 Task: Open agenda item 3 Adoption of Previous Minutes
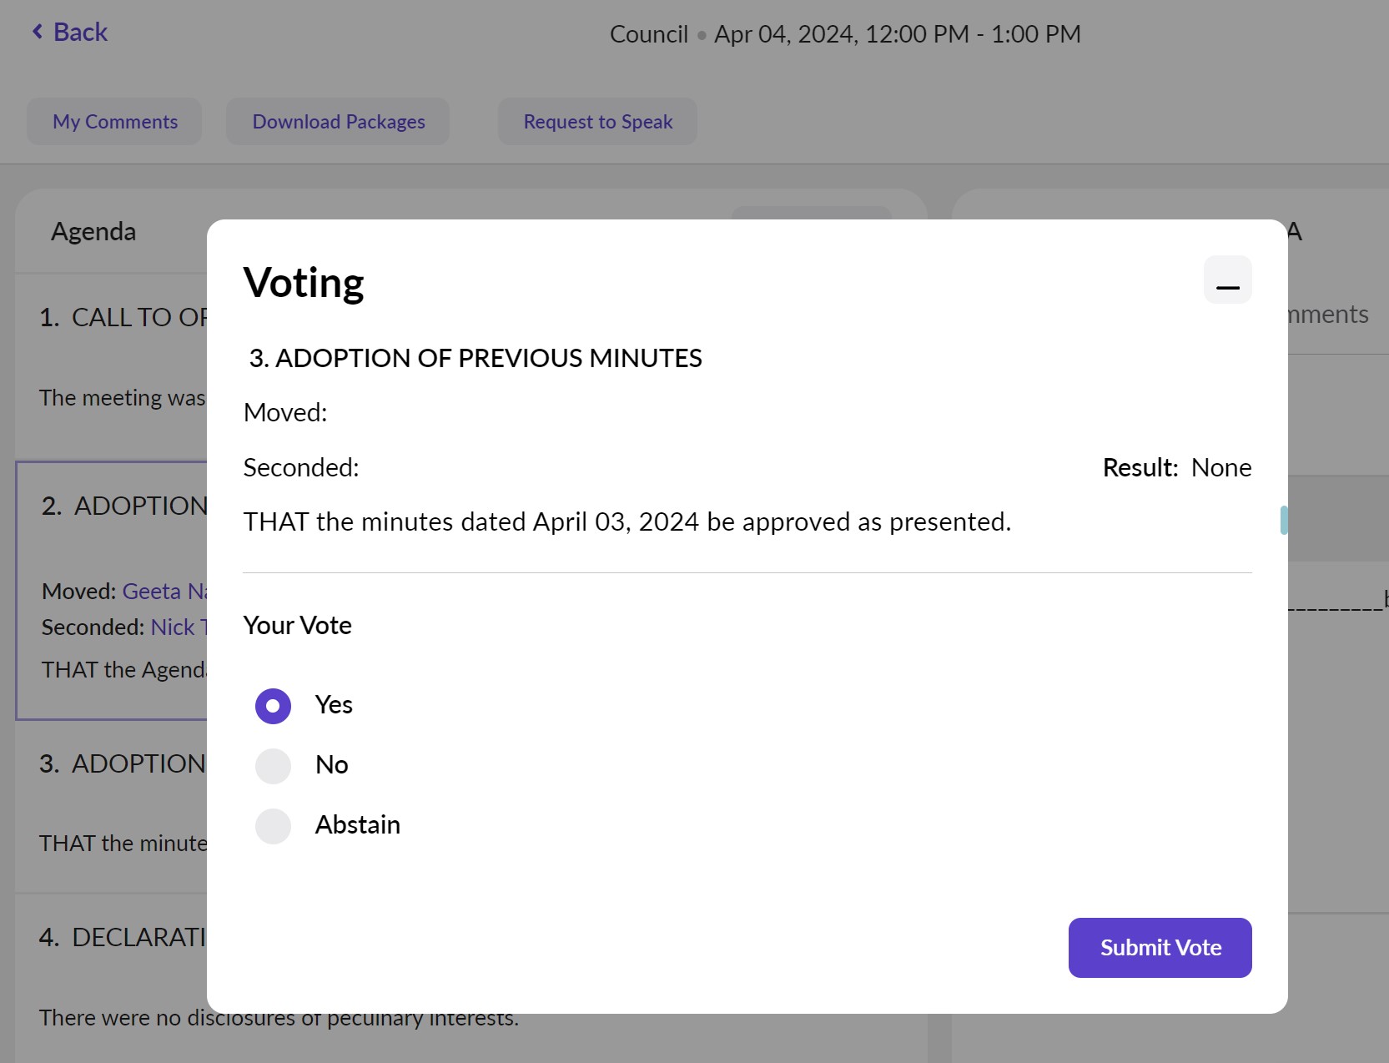tap(123, 763)
